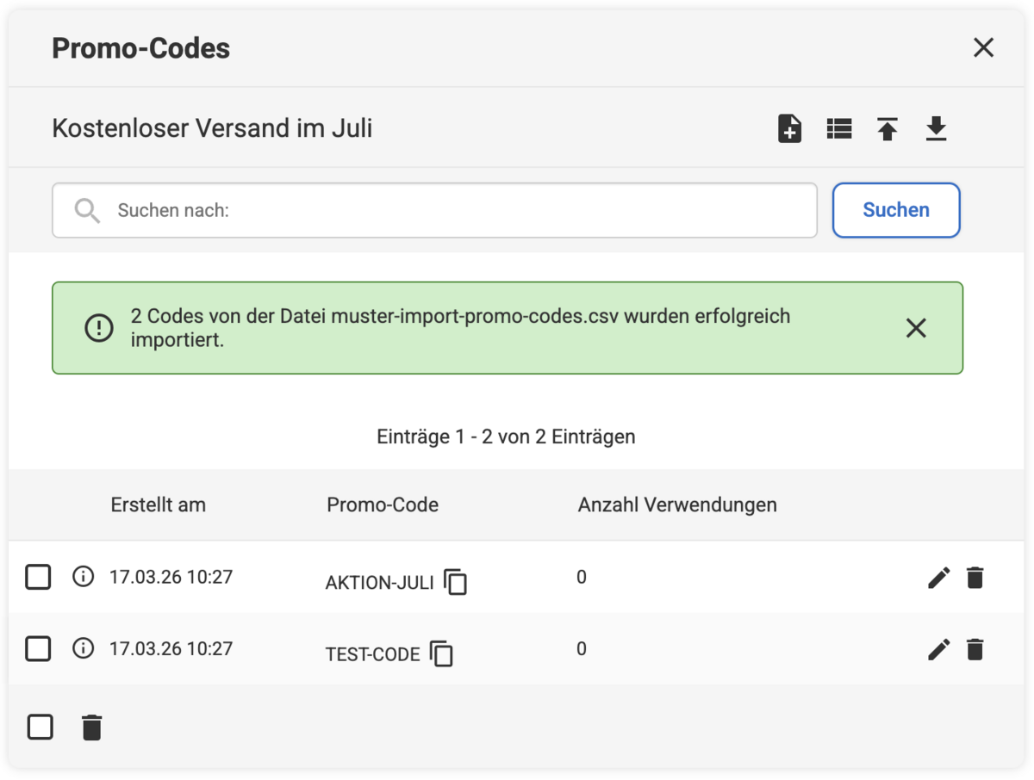Viewport: 1034px width, 780px height.
Task: Dismiss the green import success message
Action: point(916,328)
